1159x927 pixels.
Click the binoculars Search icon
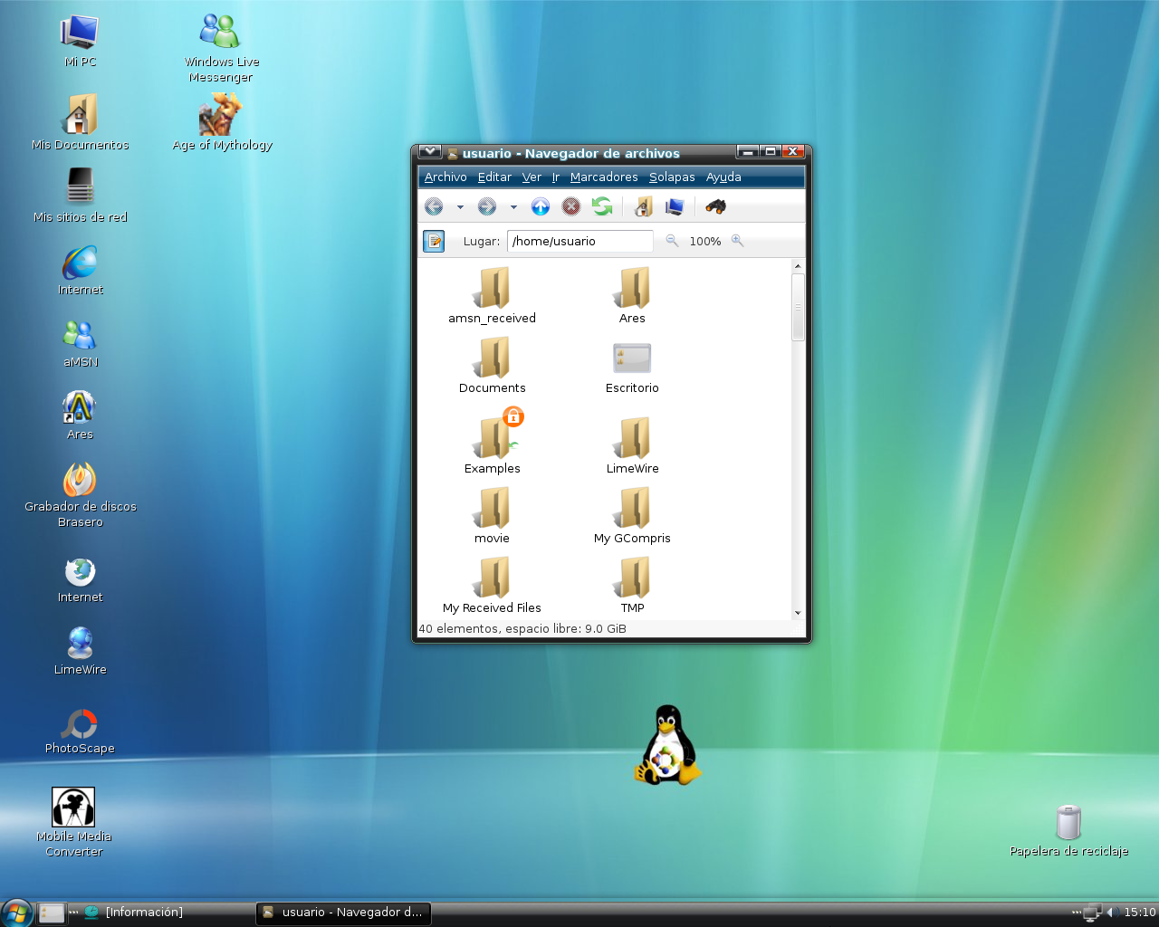(x=716, y=207)
